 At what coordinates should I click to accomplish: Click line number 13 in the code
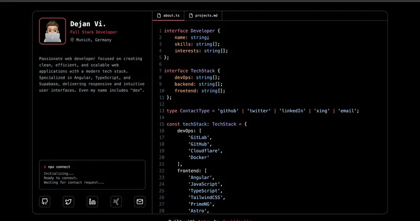click(161, 111)
